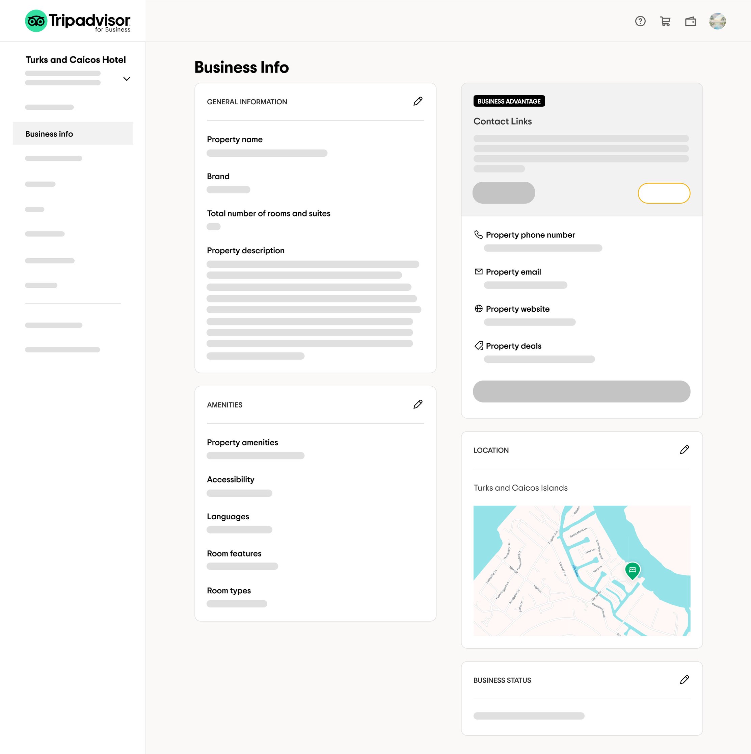Viewport: 751px width, 754px height.
Task: Open the shopping cart icon
Action: pyautogui.click(x=666, y=21)
